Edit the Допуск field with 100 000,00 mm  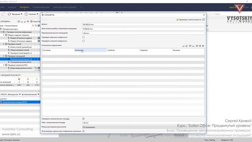coord(143,24)
